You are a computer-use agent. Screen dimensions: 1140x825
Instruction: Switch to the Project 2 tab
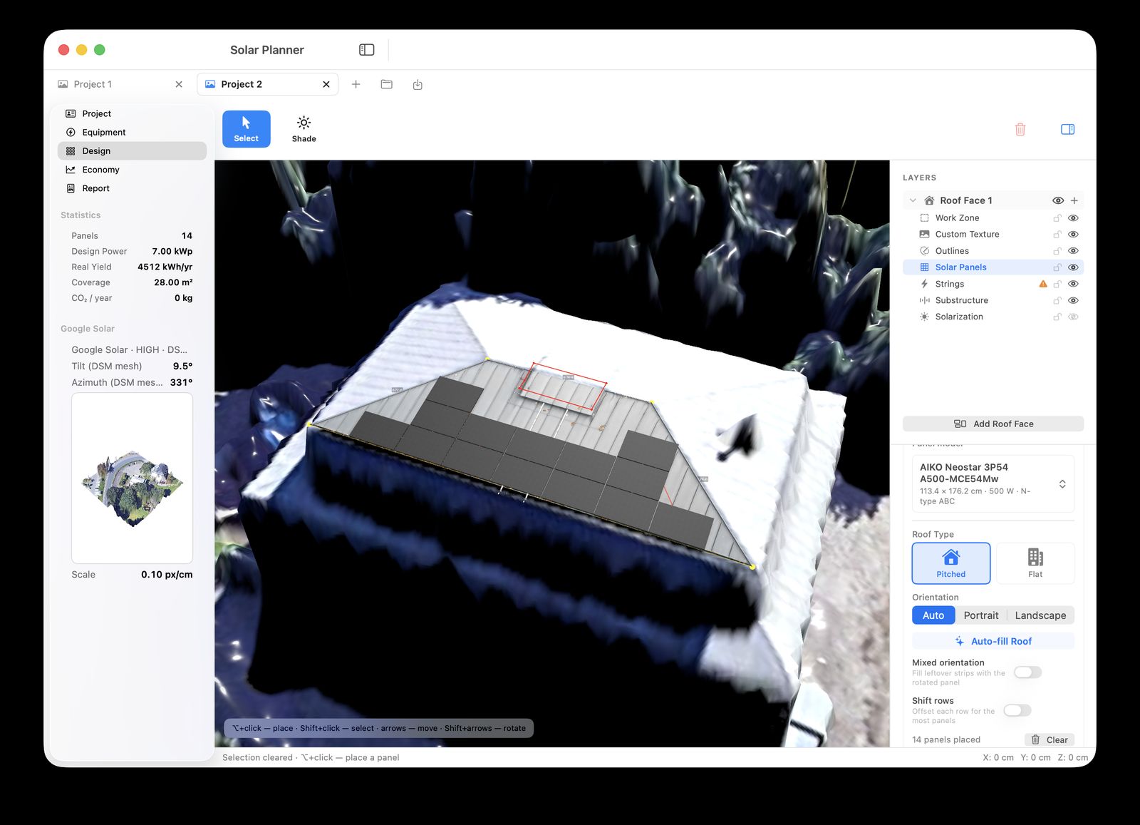267,84
